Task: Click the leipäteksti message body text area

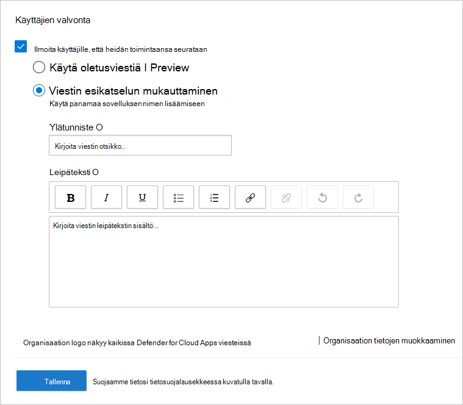Action: pos(224,262)
